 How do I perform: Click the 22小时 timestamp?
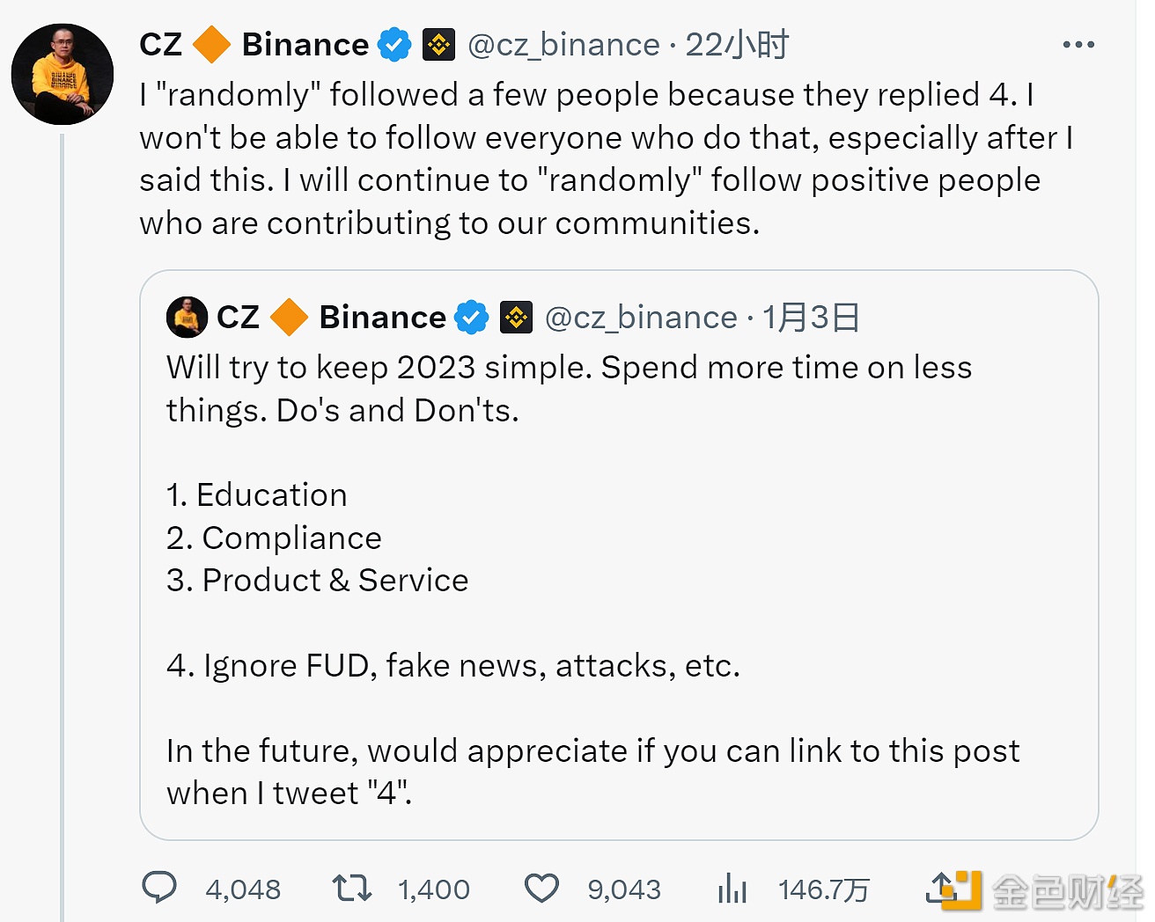point(737,45)
